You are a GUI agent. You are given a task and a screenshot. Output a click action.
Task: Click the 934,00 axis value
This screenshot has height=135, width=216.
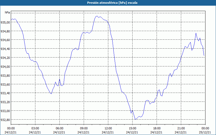(x=5, y=66)
